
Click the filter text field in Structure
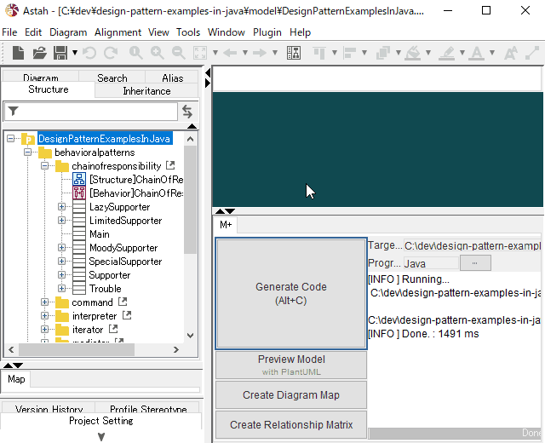tap(91, 112)
